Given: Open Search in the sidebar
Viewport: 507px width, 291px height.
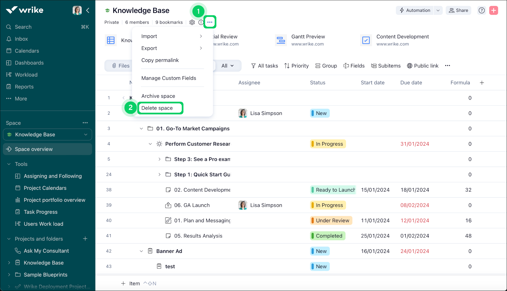Looking at the screenshot, I should tap(23, 27).
